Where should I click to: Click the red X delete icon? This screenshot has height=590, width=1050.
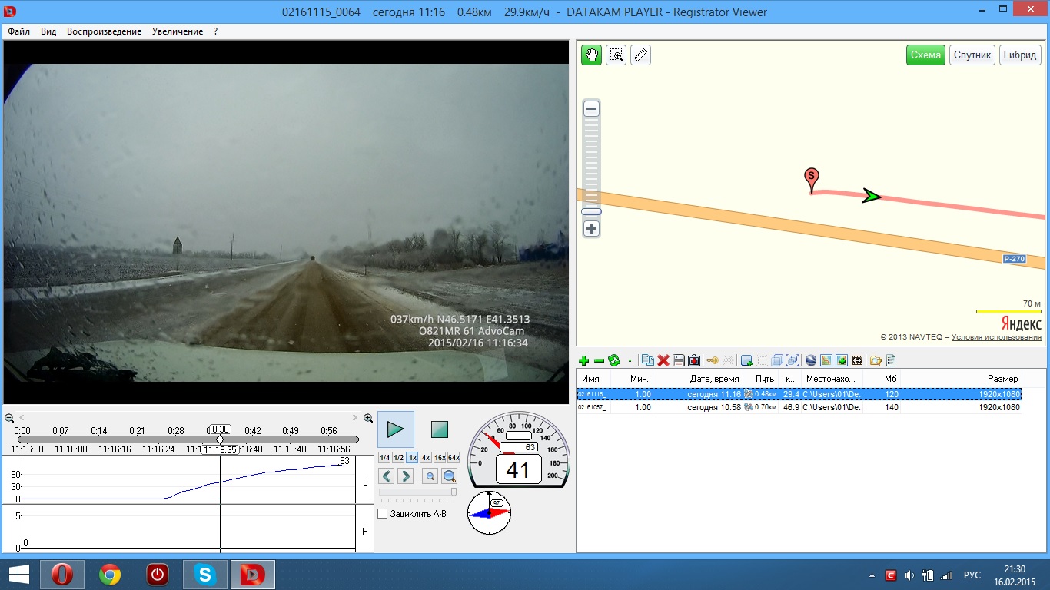[663, 360]
